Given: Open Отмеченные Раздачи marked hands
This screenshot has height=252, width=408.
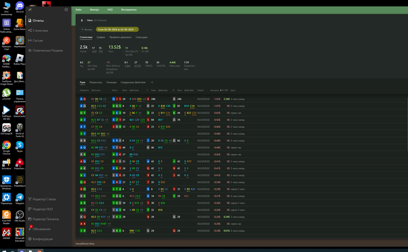Looking at the screenshot, I should pyautogui.click(x=48, y=50).
